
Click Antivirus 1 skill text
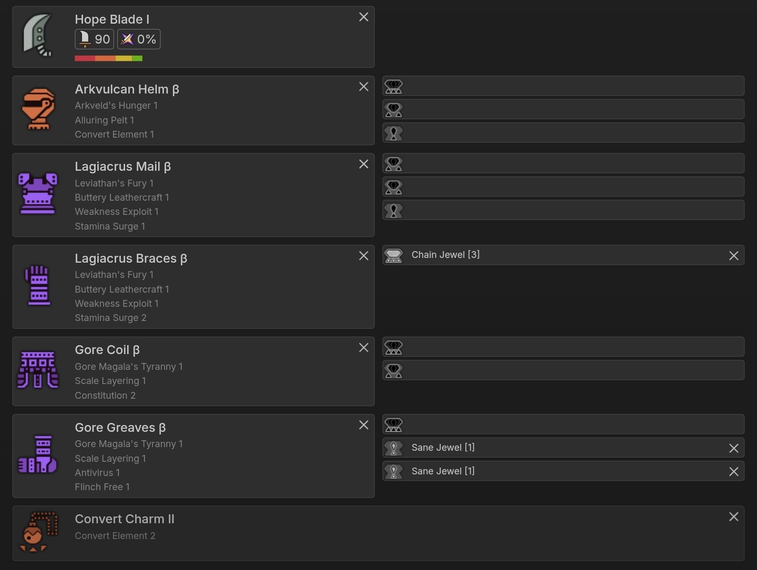tap(97, 473)
